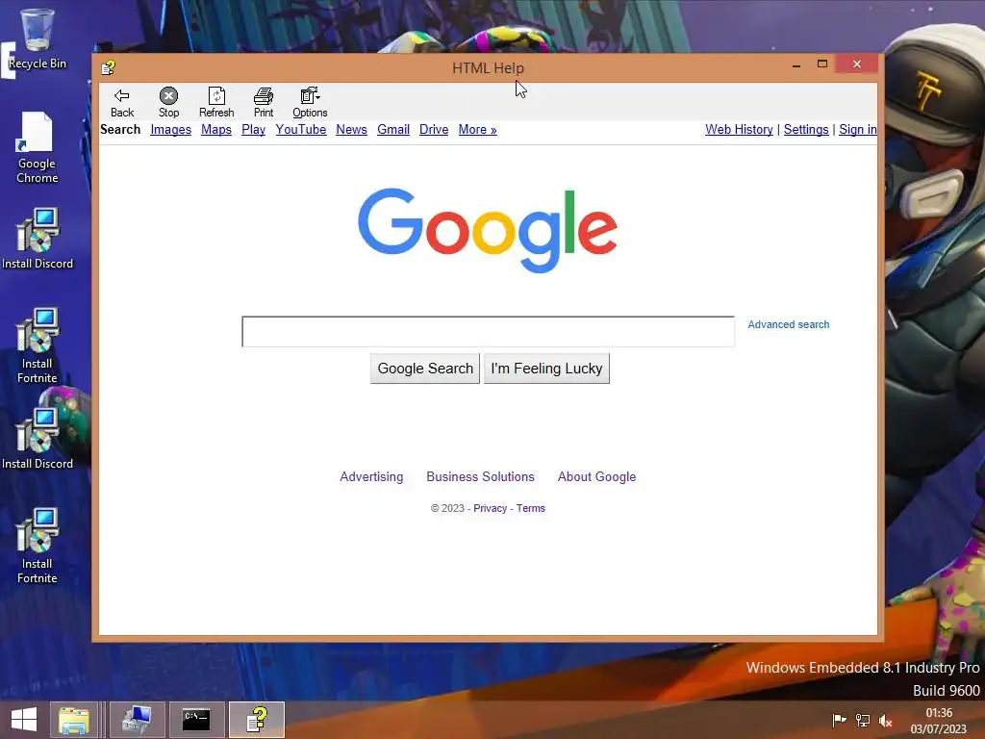Click the Sign in link
Image resolution: width=985 pixels, height=739 pixels.
coord(857,130)
